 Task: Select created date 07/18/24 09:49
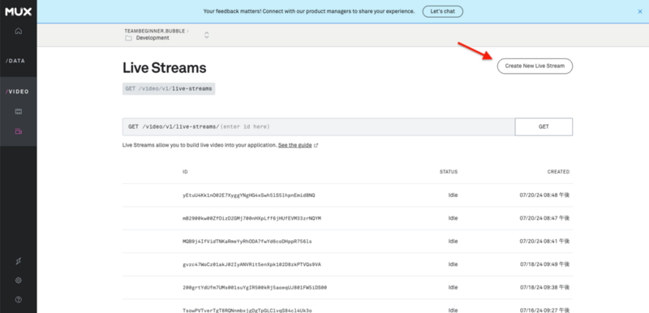[544, 264]
